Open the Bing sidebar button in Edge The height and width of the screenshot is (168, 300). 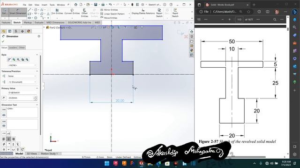(x=295, y=12)
